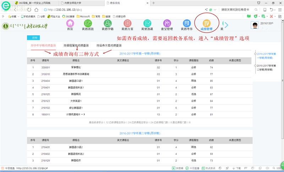The height and width of the screenshot is (172, 284).
Task: Click the user avatar picture
Action: pos(255,25)
